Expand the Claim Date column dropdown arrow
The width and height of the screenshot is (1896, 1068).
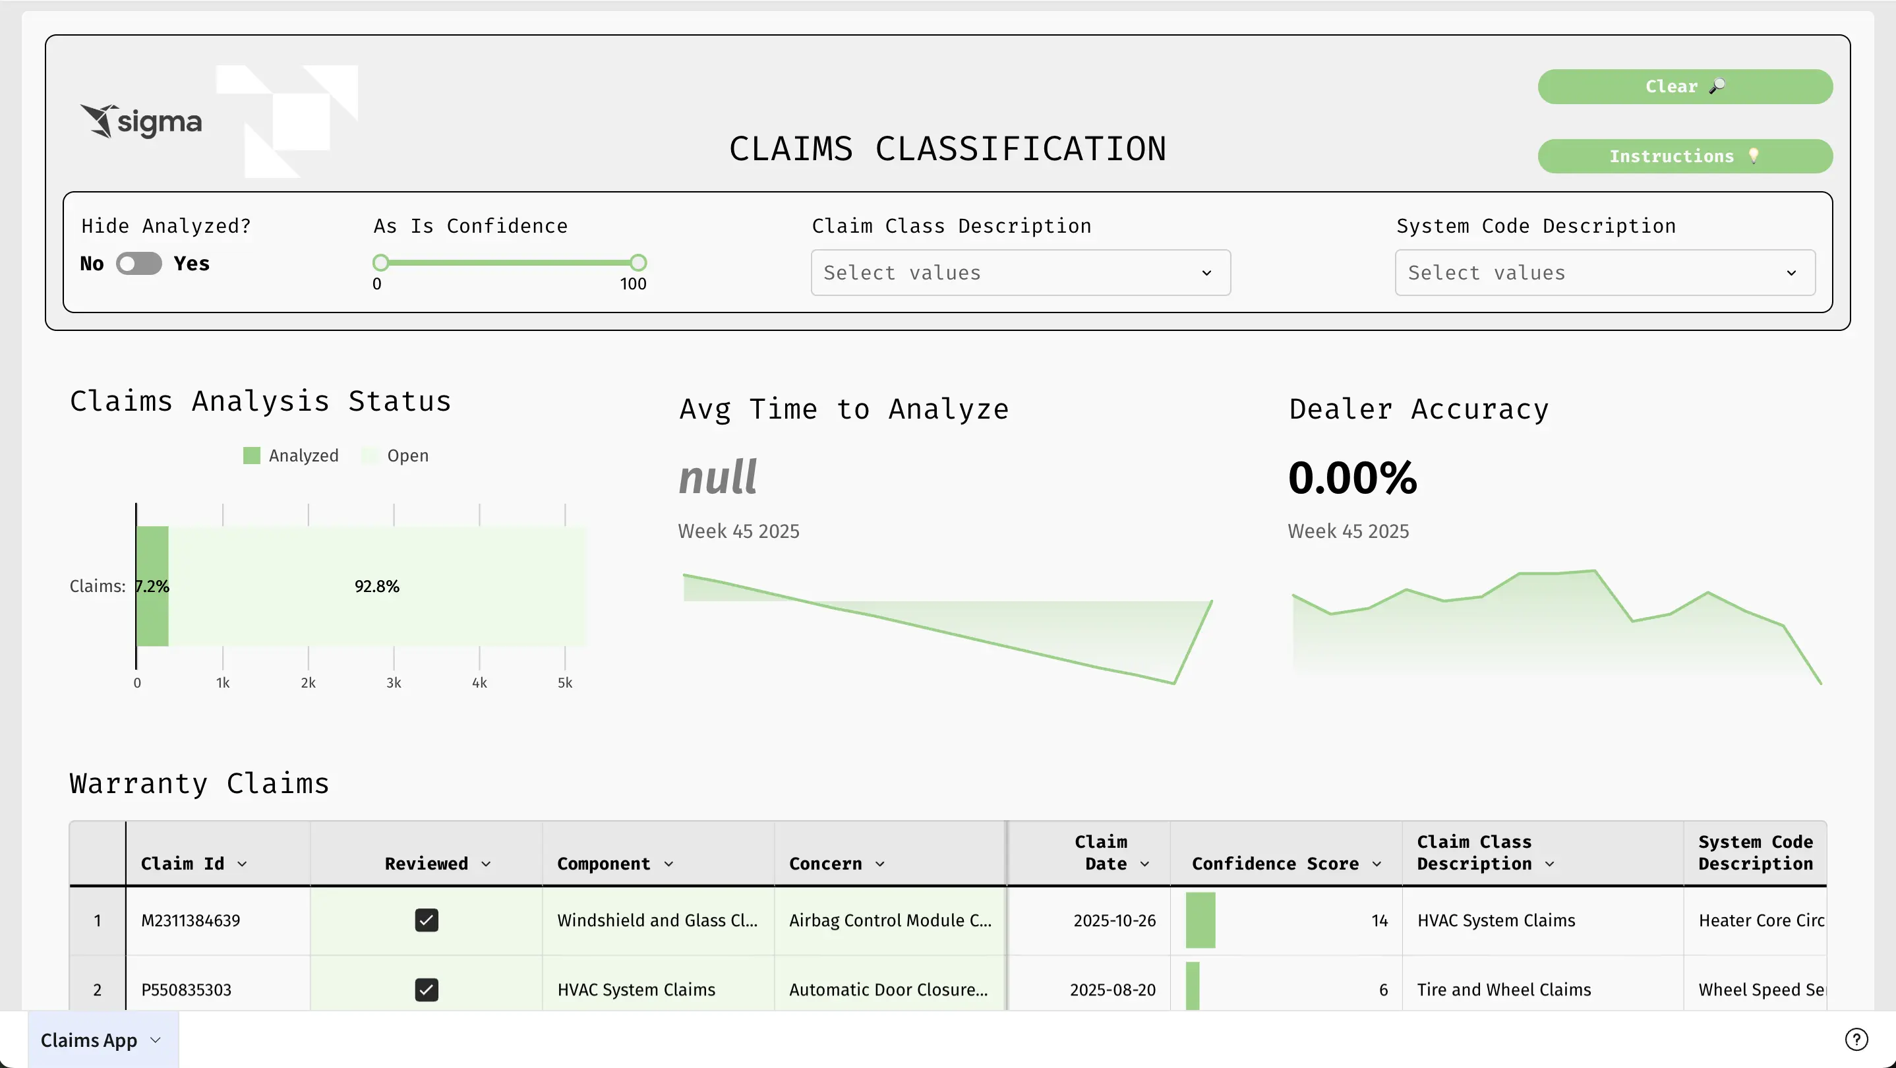pyautogui.click(x=1144, y=864)
